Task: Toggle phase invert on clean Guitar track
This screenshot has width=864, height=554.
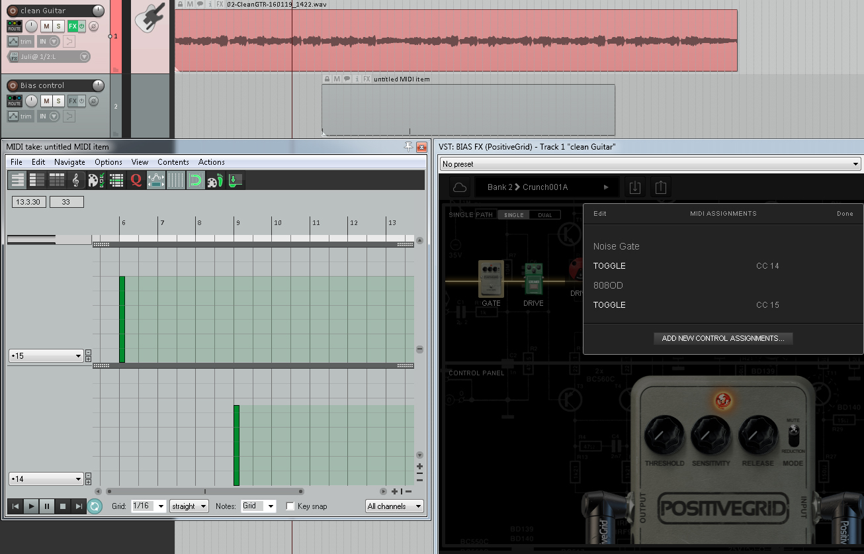Action: 93,26
